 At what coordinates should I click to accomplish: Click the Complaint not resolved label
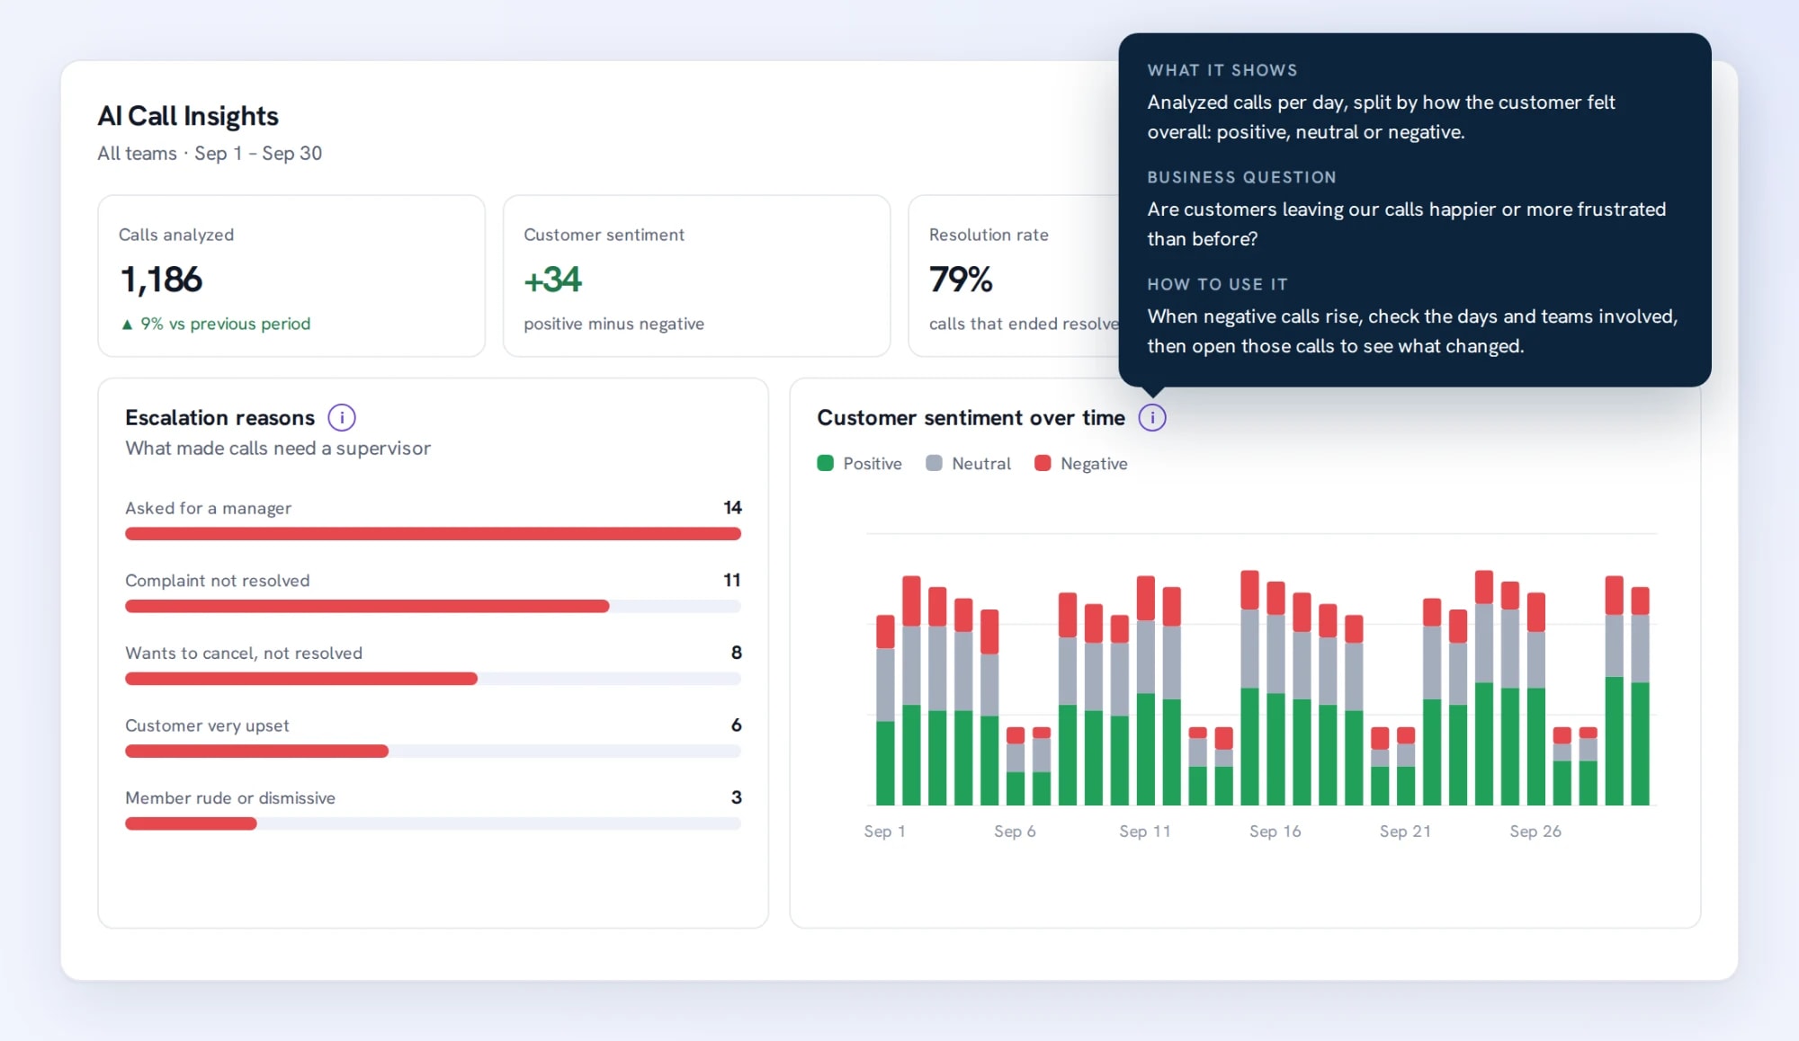(x=217, y=581)
